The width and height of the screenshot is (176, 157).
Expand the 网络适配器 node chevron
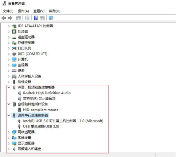coord(9,132)
